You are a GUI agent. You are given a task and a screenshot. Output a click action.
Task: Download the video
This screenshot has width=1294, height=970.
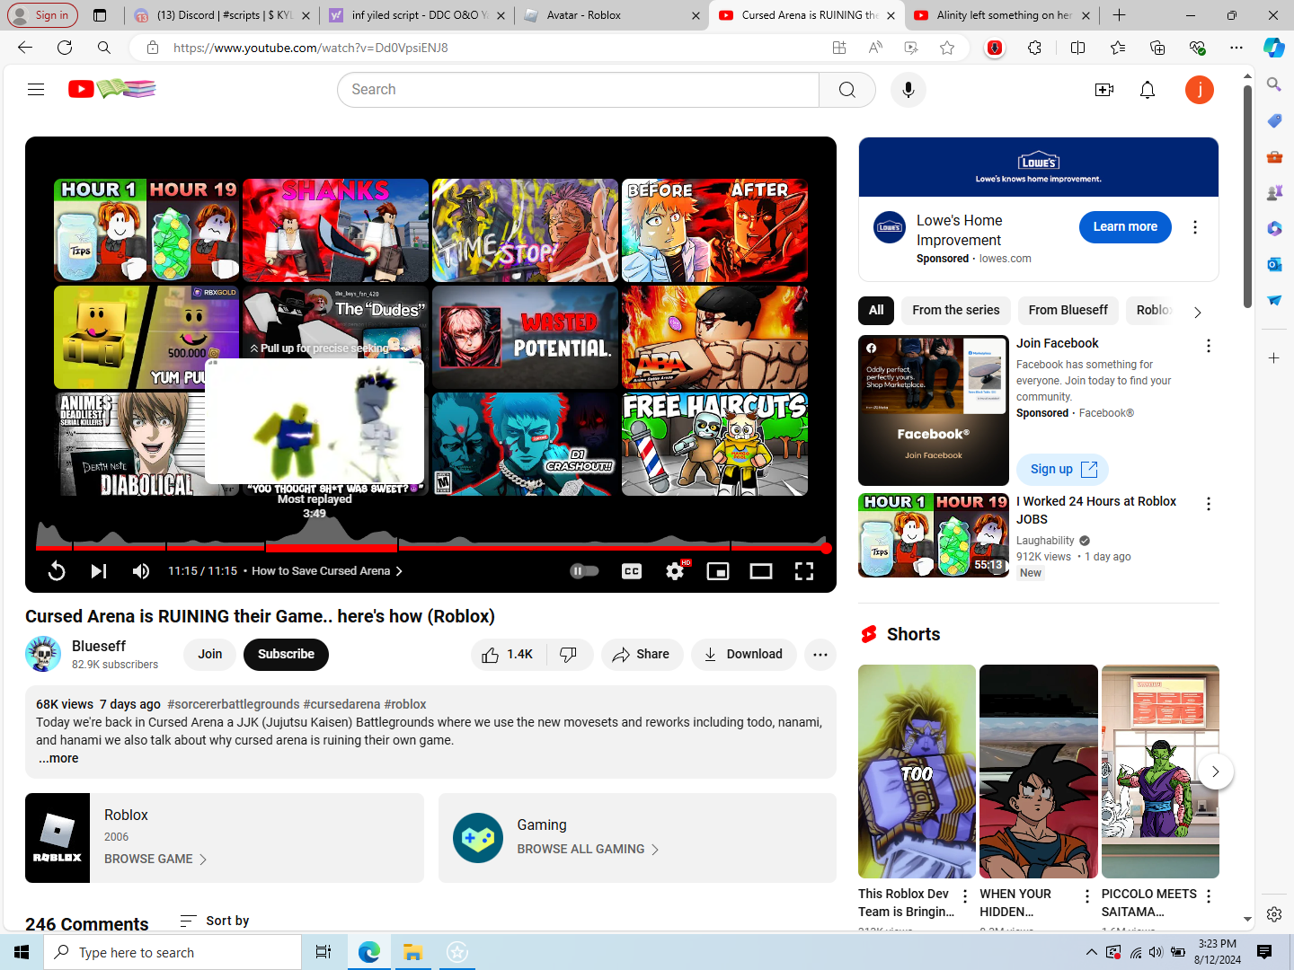tap(743, 655)
